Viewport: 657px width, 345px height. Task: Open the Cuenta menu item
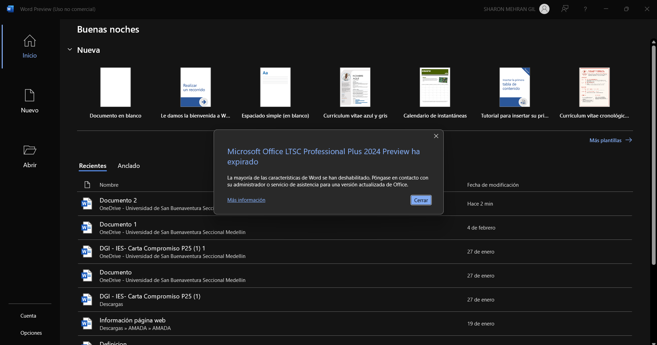click(x=28, y=316)
